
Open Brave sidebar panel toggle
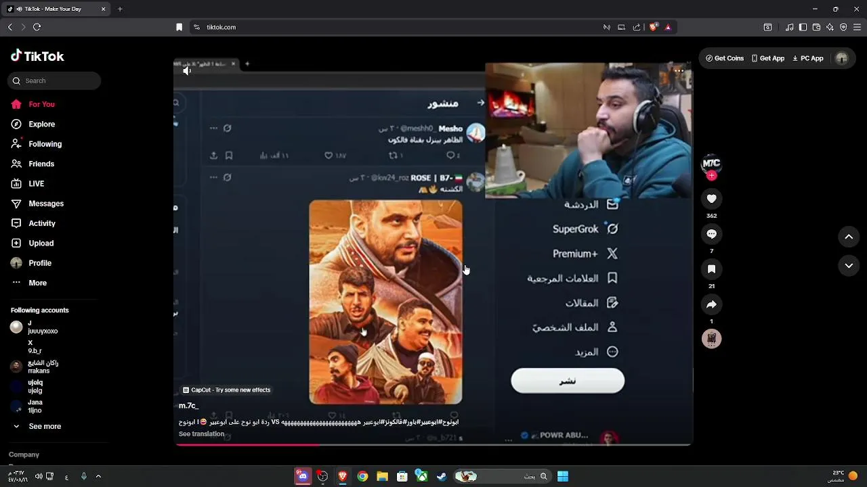pos(803,27)
